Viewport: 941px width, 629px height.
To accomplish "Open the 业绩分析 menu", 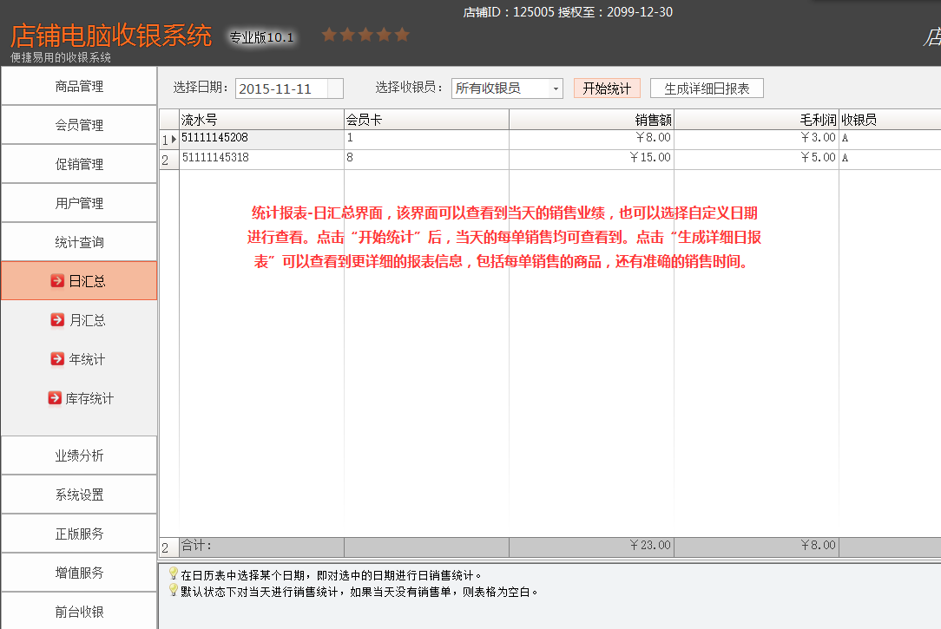I will pyautogui.click(x=79, y=455).
